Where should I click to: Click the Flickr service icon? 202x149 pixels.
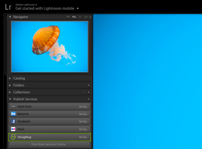pyautogui.click(x=13, y=129)
